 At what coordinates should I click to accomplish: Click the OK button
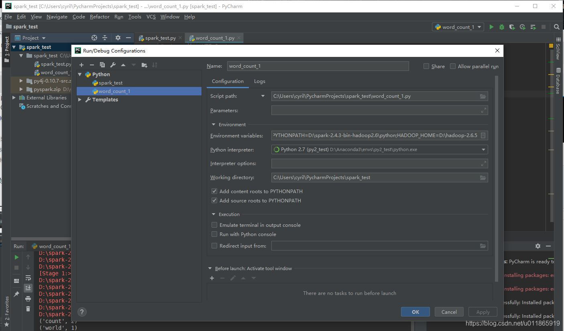point(415,312)
